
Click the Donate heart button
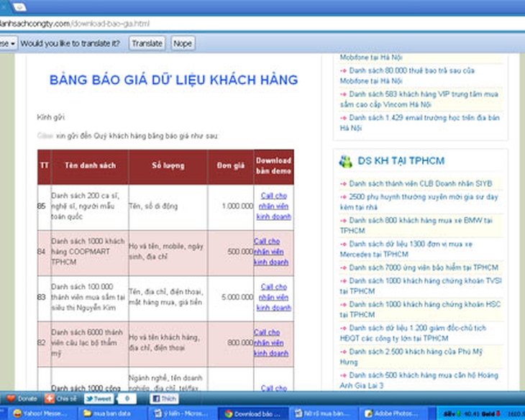point(22,398)
